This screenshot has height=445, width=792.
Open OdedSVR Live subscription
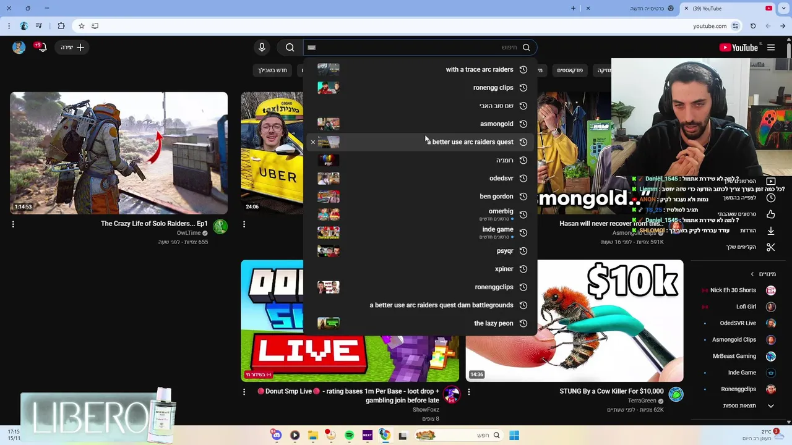pyautogui.click(x=740, y=323)
